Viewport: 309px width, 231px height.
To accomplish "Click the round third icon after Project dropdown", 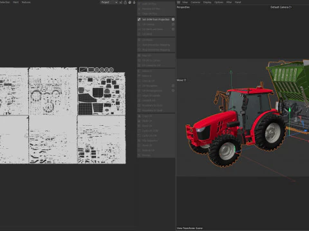I will coord(130,3).
